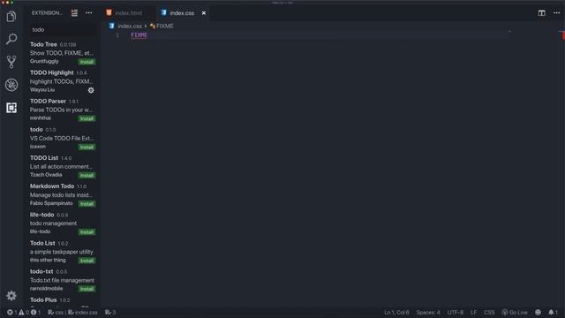Click the index.css status bar item
The image size is (565, 318).
82,312
